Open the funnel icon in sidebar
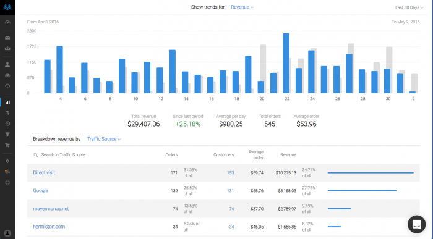 coord(7,135)
